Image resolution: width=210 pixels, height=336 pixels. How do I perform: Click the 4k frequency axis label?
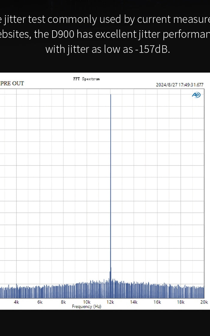click(16, 302)
